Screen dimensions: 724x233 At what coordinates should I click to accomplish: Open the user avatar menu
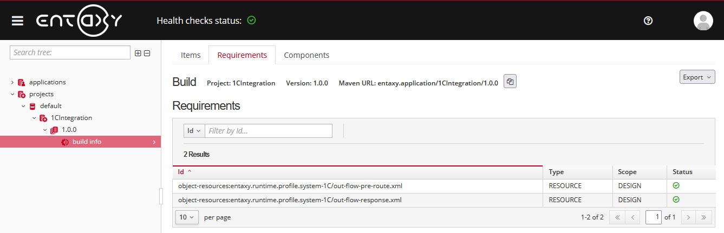pos(703,21)
